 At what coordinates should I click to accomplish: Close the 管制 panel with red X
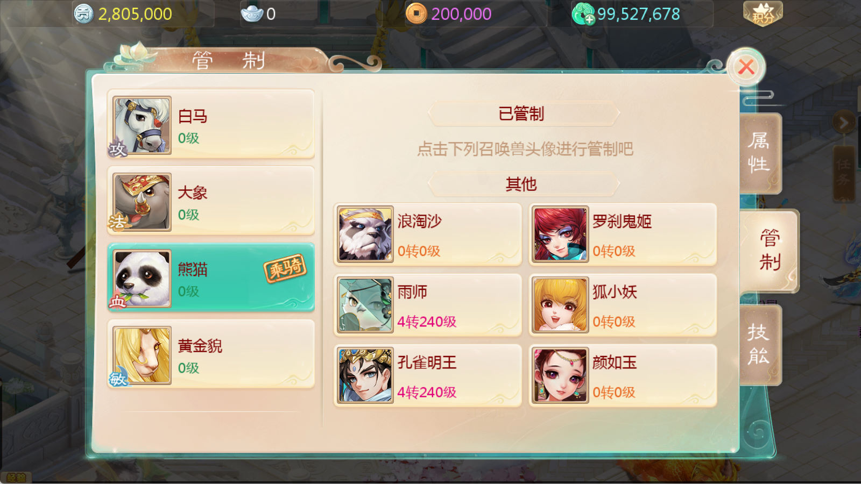tap(746, 67)
